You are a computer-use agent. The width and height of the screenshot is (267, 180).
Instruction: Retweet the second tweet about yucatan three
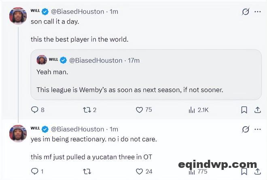click(x=87, y=172)
